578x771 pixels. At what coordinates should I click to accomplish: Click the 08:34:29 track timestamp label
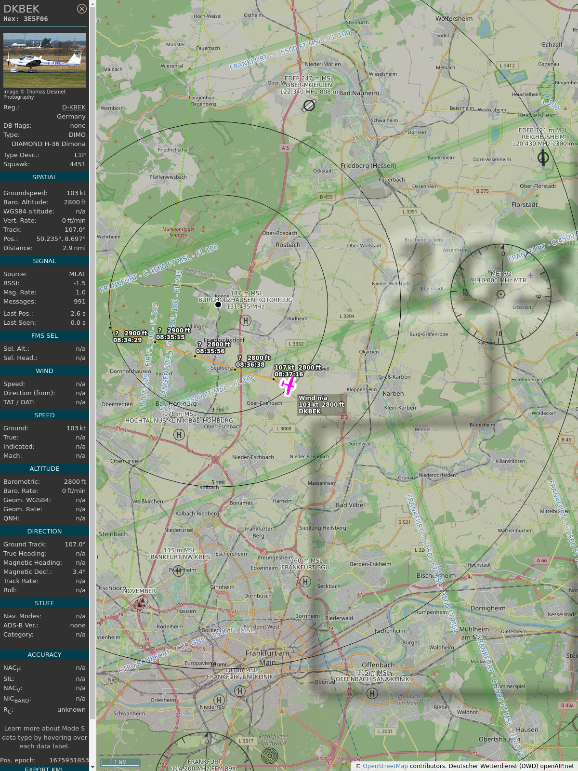tap(128, 340)
